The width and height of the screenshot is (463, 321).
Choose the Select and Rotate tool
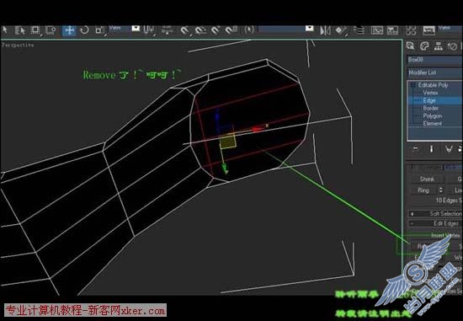(x=84, y=29)
